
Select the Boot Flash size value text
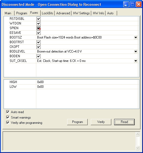(x=69, y=37)
